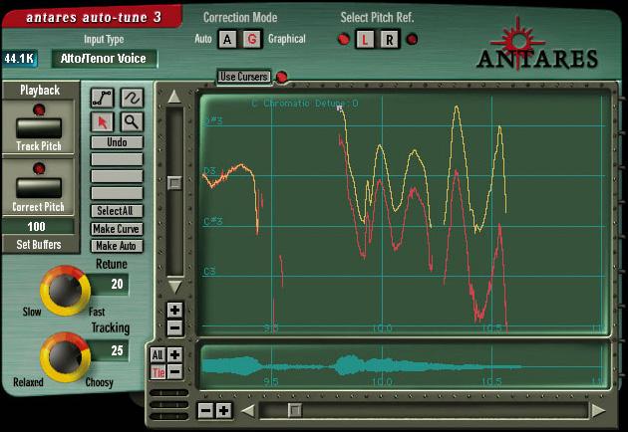Click the up arrow of pitch scrollbar
628x432 pixels.
174,97
